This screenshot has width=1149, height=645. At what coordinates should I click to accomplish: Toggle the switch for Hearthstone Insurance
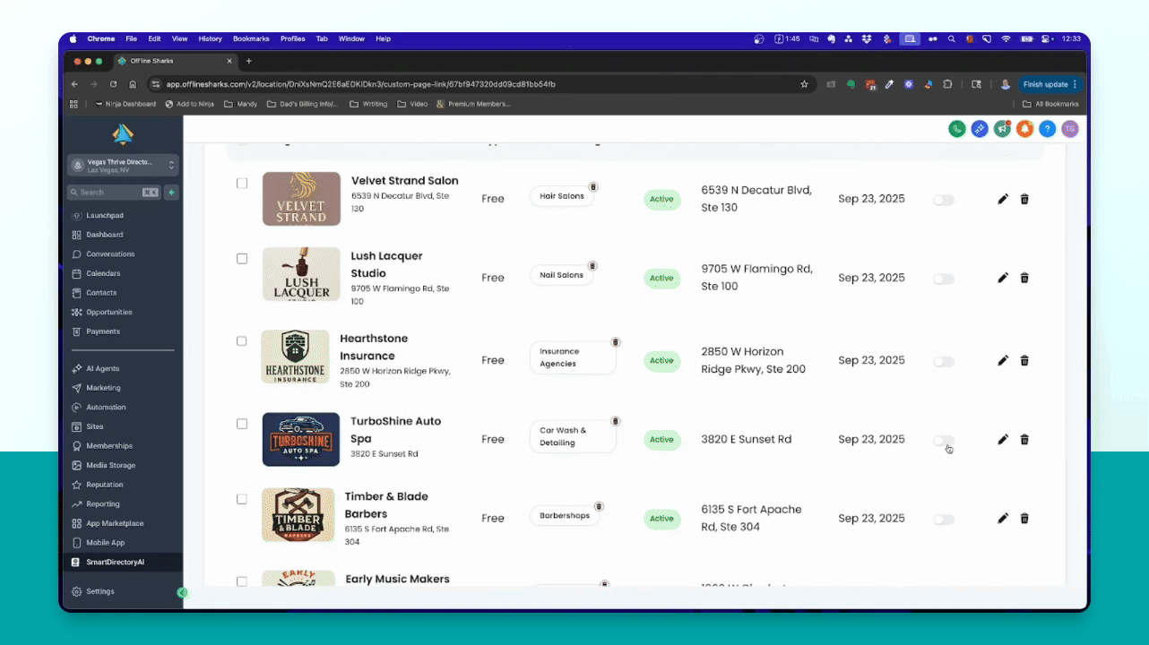pyautogui.click(x=944, y=362)
